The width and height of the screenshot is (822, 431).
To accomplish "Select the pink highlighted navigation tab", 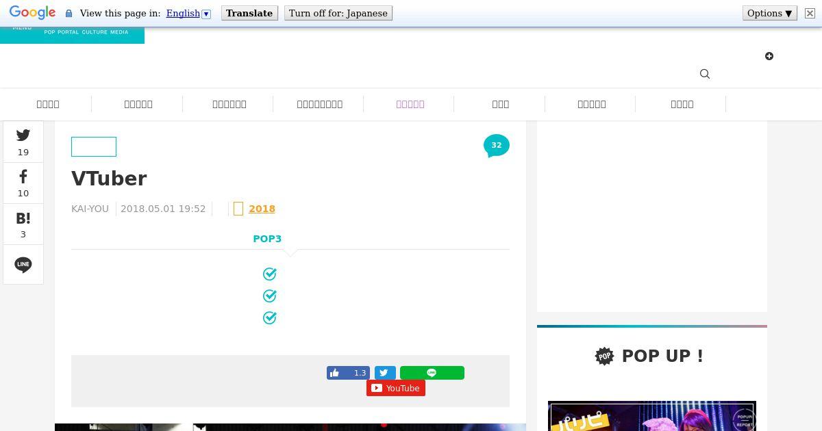I will click(410, 104).
